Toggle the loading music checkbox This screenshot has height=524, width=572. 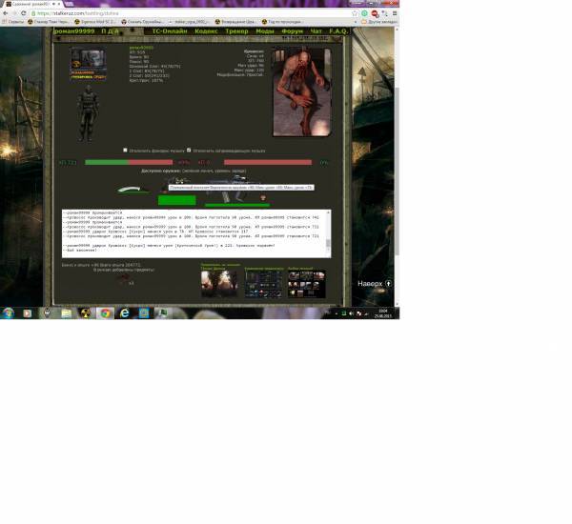coord(189,150)
